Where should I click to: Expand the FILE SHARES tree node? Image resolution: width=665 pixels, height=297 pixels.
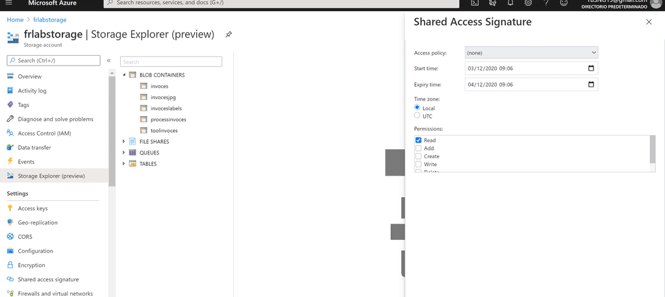coord(124,141)
